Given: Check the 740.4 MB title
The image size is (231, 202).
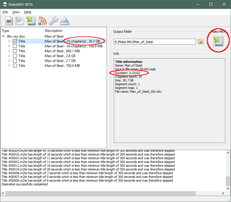Looking at the screenshot, I should tap(15, 66).
